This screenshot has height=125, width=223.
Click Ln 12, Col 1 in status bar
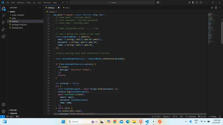tap(156, 117)
